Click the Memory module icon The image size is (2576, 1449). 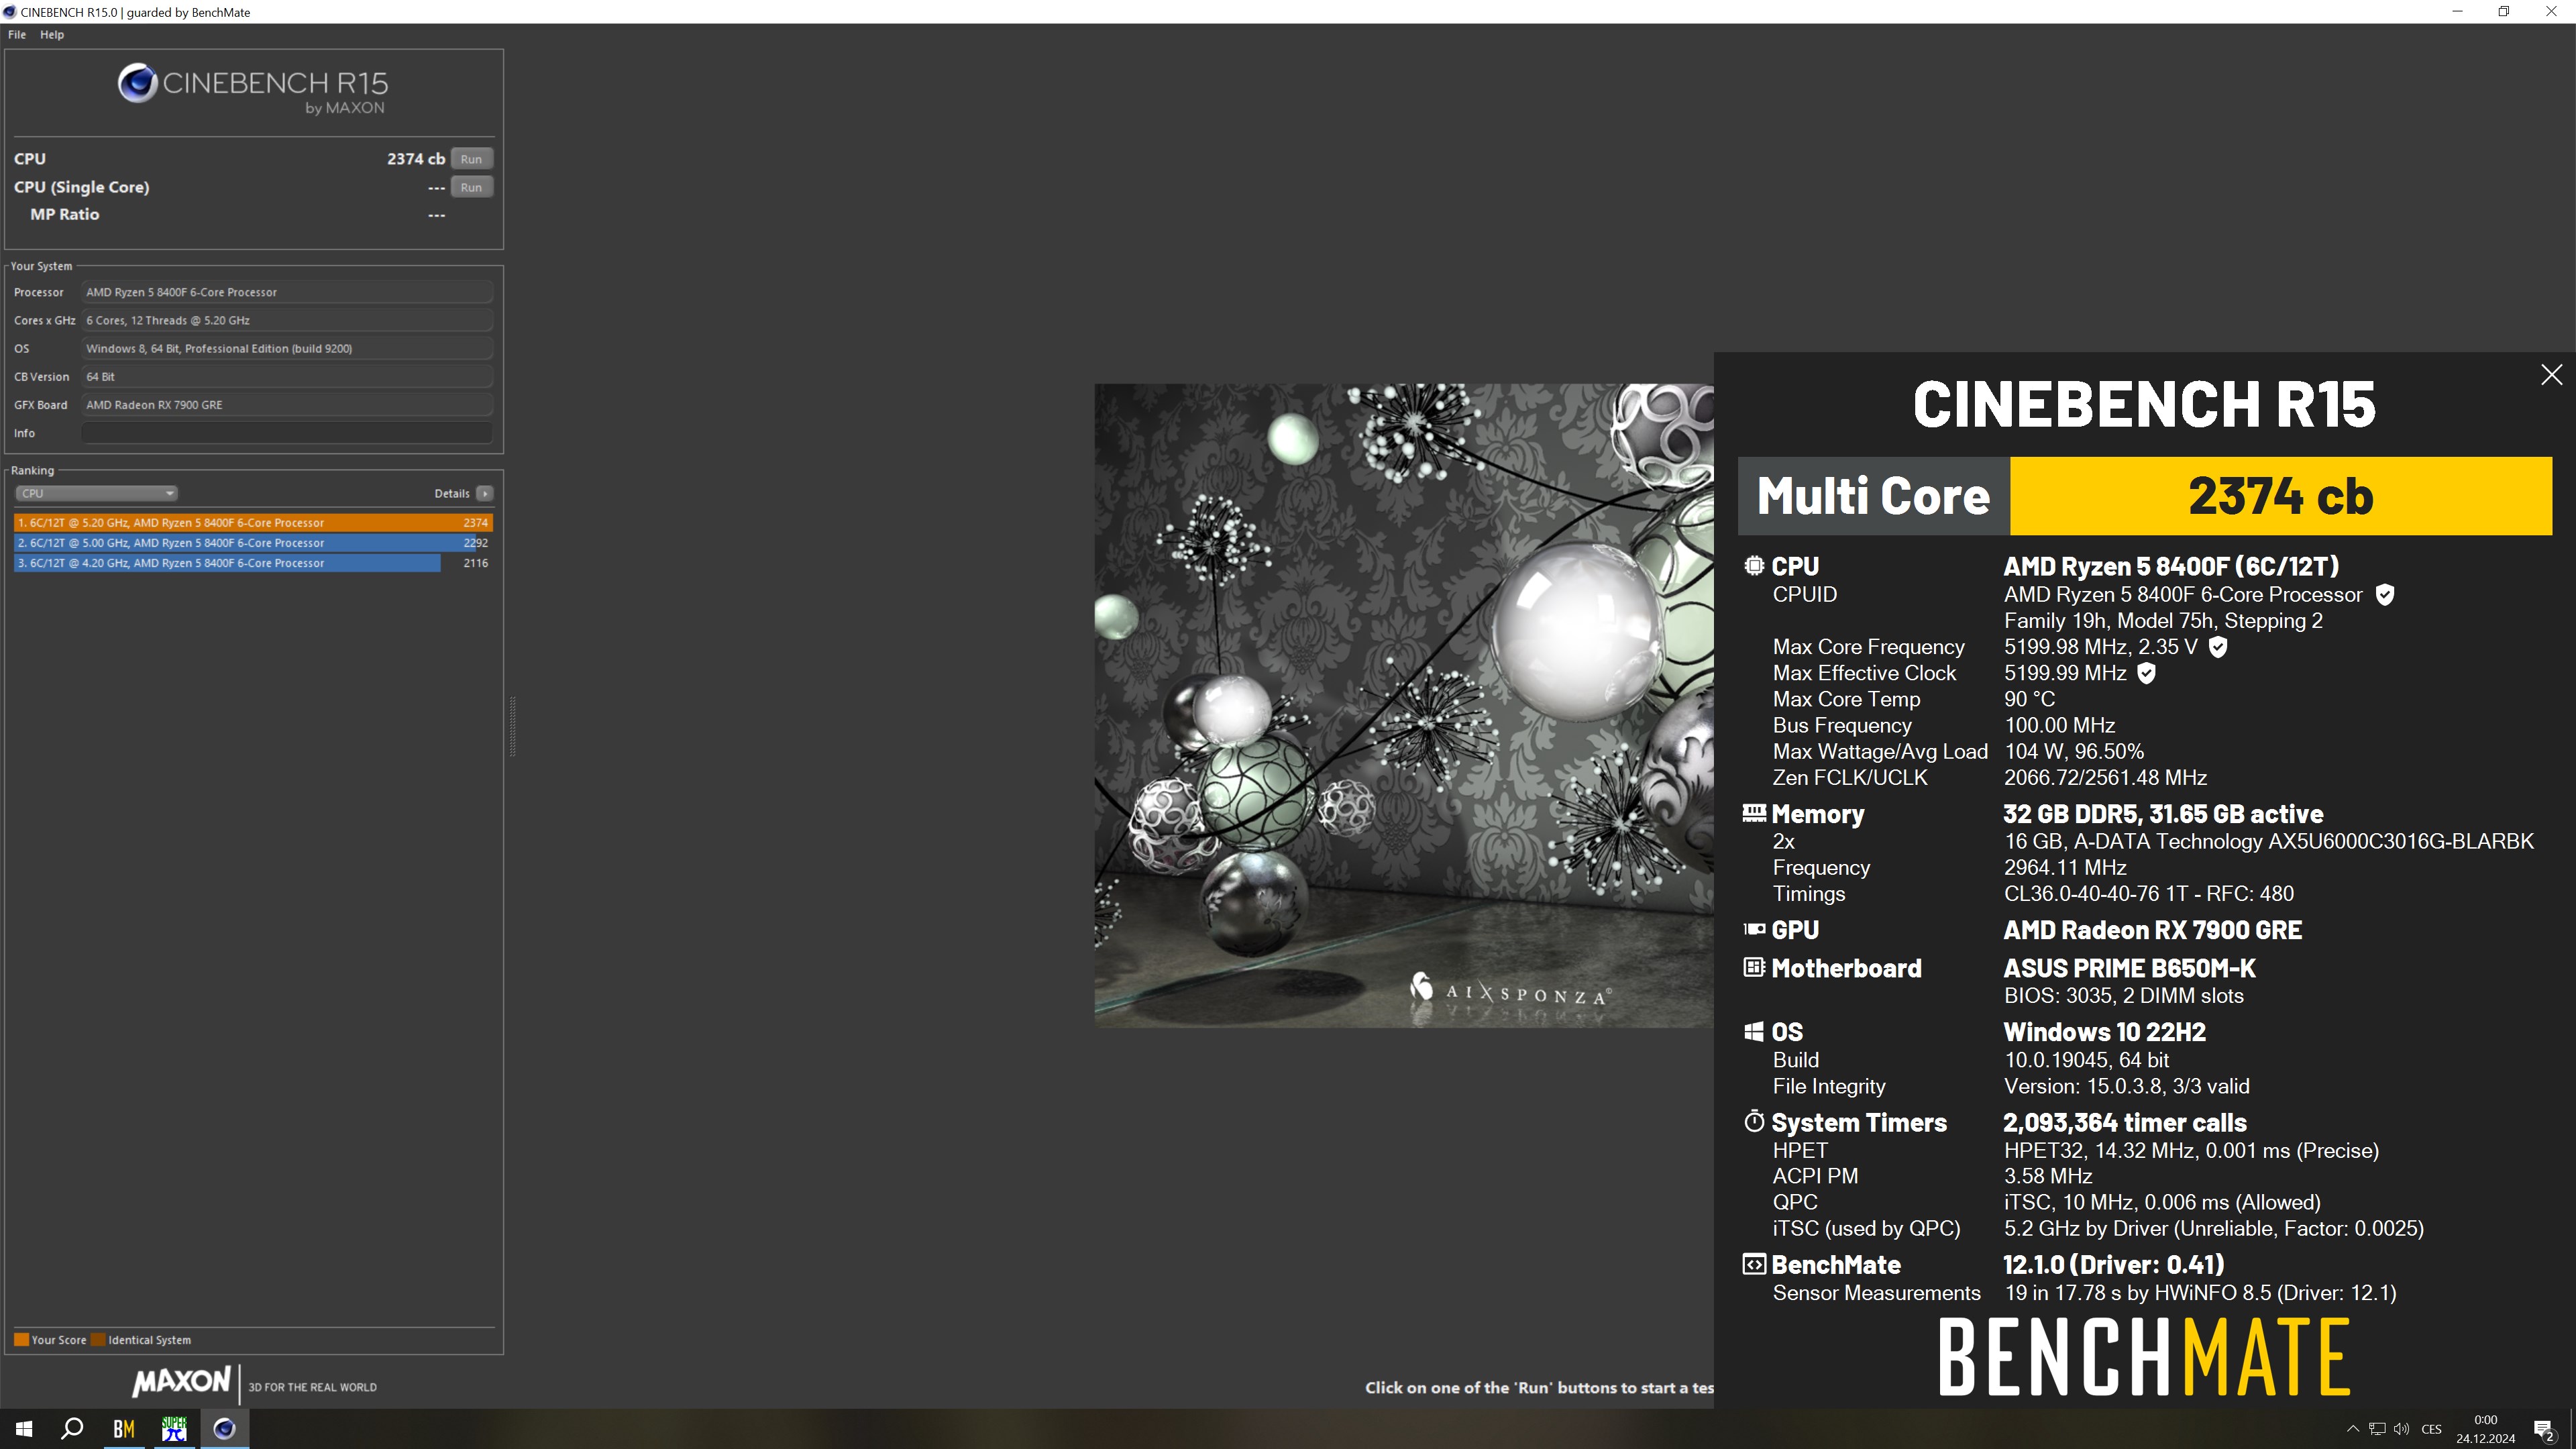(1754, 813)
